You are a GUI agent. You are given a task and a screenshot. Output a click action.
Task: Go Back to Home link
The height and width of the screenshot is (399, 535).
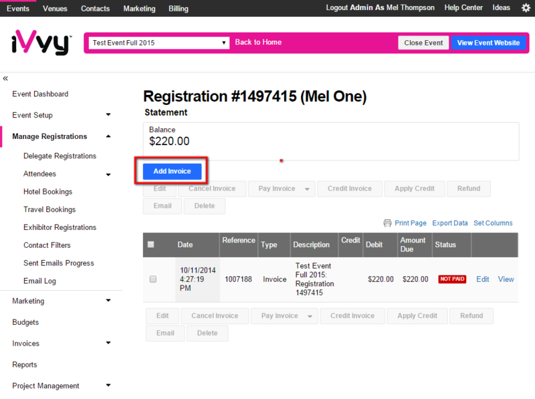click(x=258, y=42)
